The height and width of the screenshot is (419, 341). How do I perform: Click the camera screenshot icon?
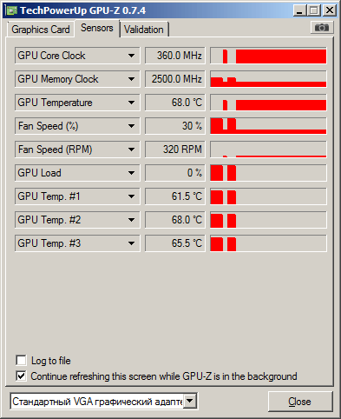(322, 28)
